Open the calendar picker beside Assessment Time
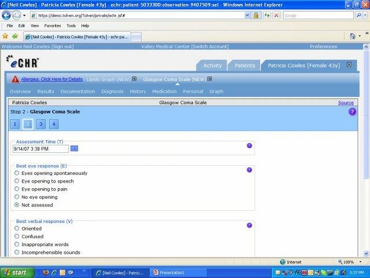Image resolution: width=370 pixels, height=278 pixels. [74, 149]
